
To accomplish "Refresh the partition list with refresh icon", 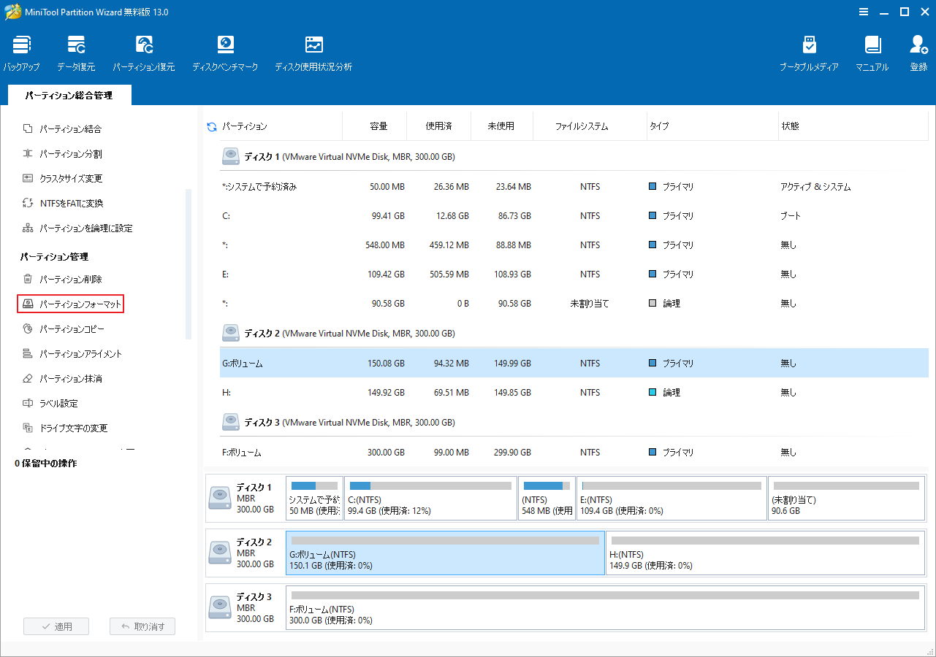I will click(211, 126).
